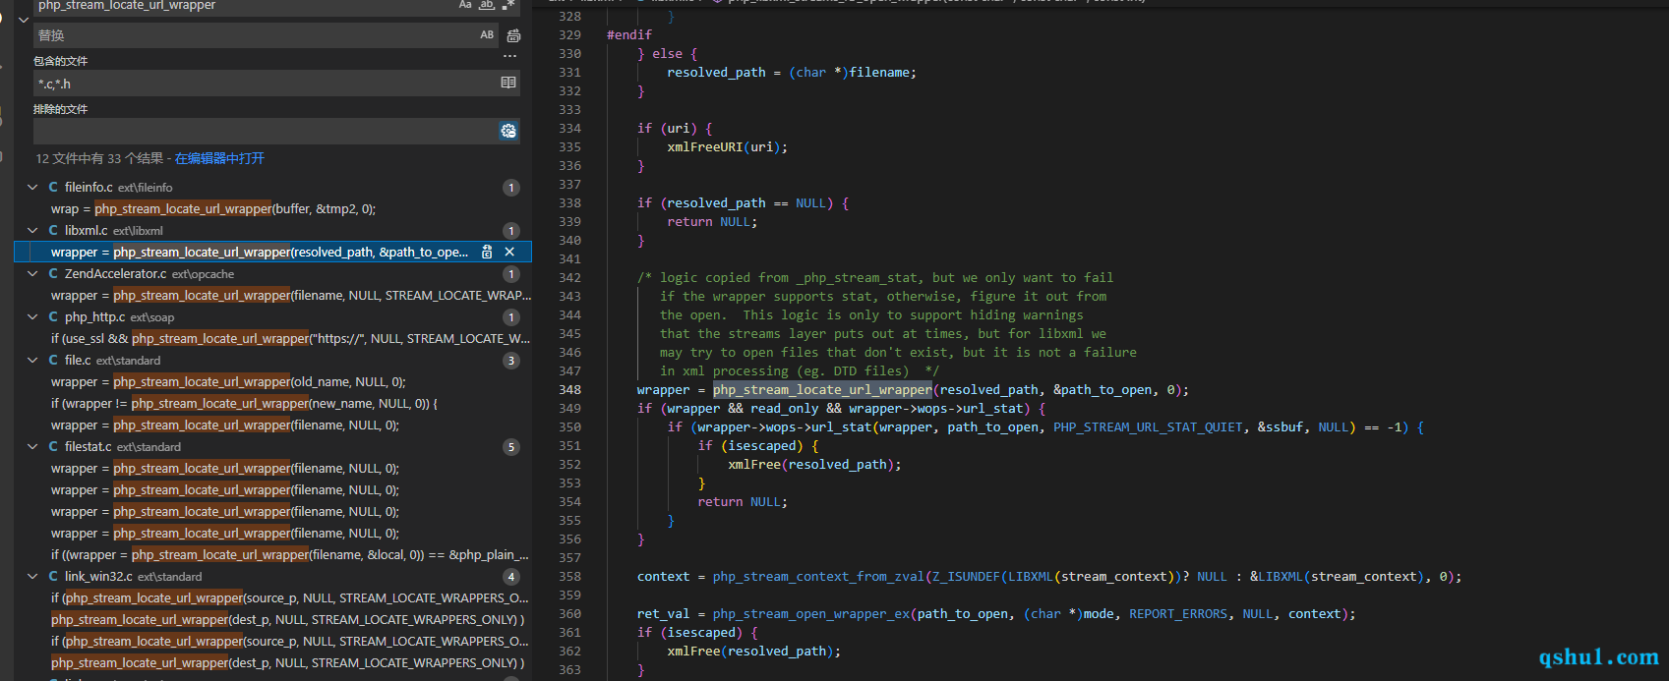Toggle use exclude settings gear icon
The height and width of the screenshot is (681, 1669).
pyautogui.click(x=508, y=131)
